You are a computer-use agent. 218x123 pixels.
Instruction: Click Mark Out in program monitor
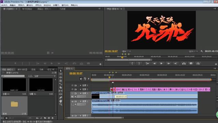[139, 64]
